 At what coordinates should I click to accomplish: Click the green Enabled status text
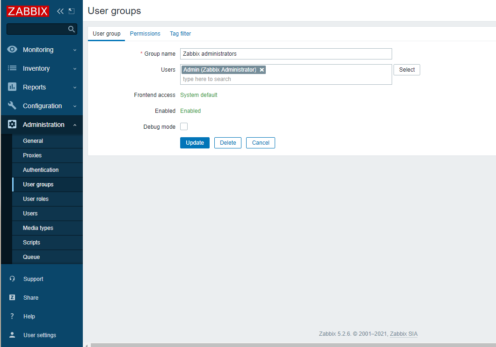coord(190,111)
